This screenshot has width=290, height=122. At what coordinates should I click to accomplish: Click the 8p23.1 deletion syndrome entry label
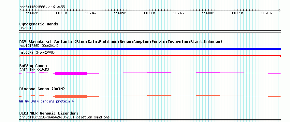[65, 117]
